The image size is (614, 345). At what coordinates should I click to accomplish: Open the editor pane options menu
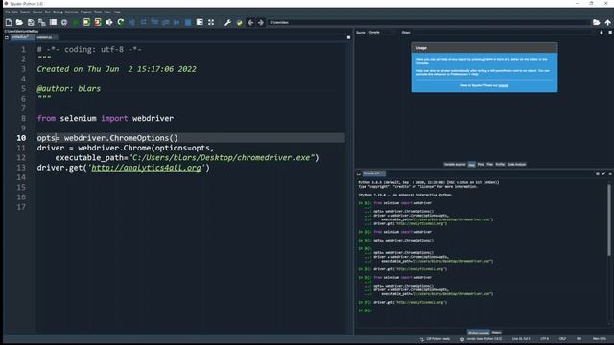(x=348, y=37)
